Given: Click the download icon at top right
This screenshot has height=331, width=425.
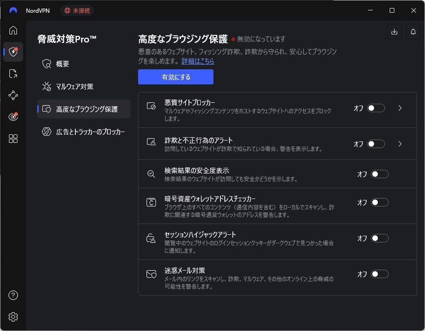Looking at the screenshot, I should pyautogui.click(x=394, y=32).
